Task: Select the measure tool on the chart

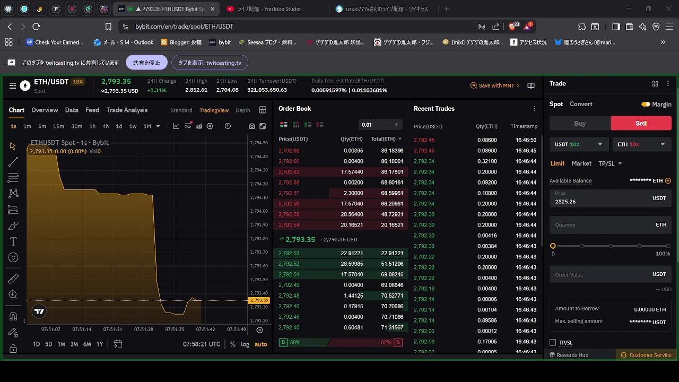Action: (13, 278)
